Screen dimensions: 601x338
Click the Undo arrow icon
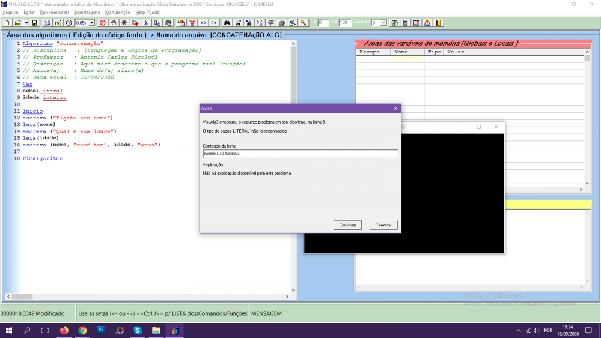tap(203, 23)
